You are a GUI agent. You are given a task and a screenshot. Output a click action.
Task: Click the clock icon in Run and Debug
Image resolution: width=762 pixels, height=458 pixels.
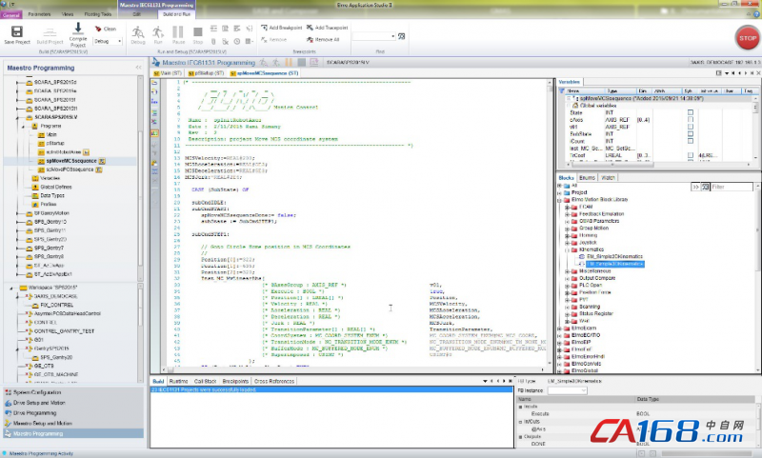(x=237, y=41)
